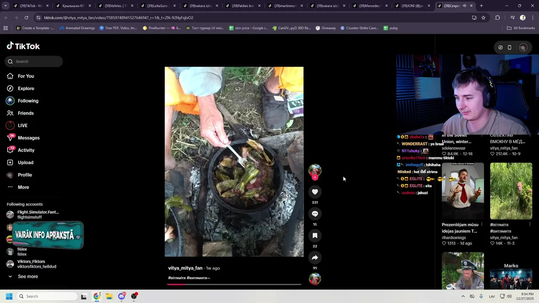Open Pixelhunter bookmark

[x=162, y=28]
